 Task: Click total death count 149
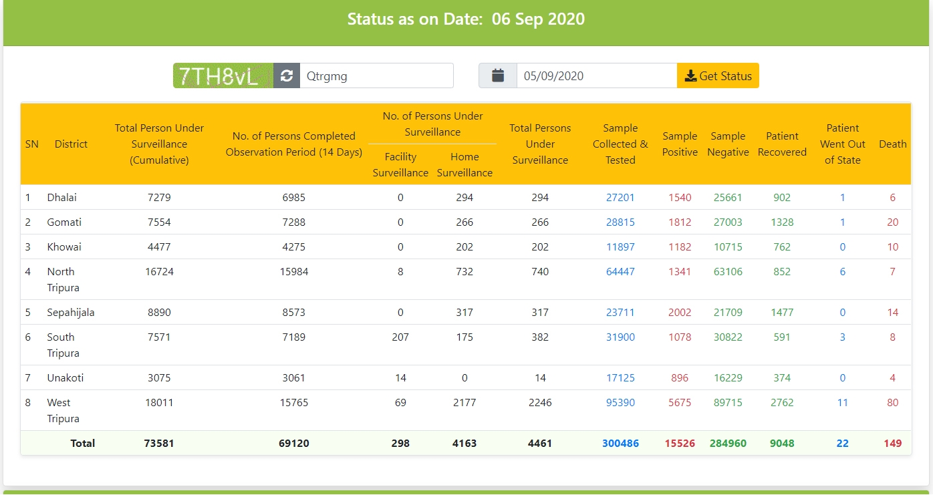click(x=893, y=444)
